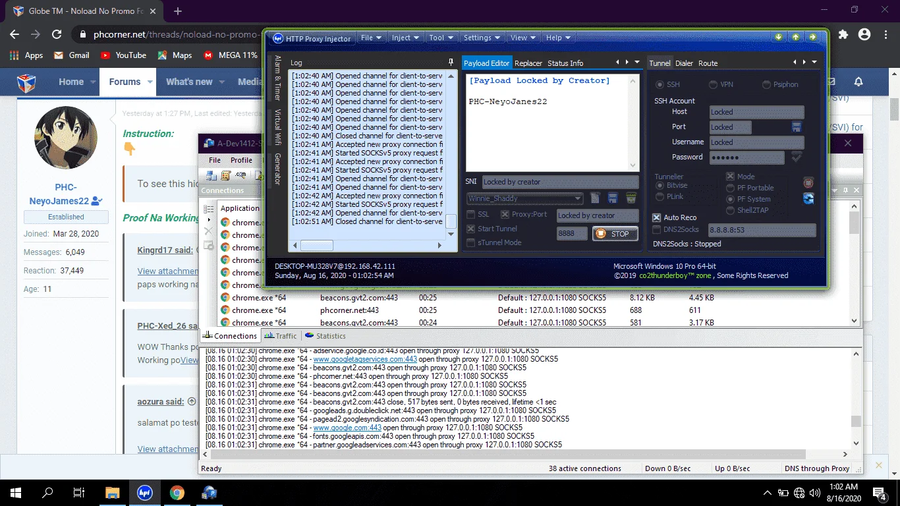This screenshot has height=506, width=900.
Task: Open the Inject dropdown menu
Action: 405,38
